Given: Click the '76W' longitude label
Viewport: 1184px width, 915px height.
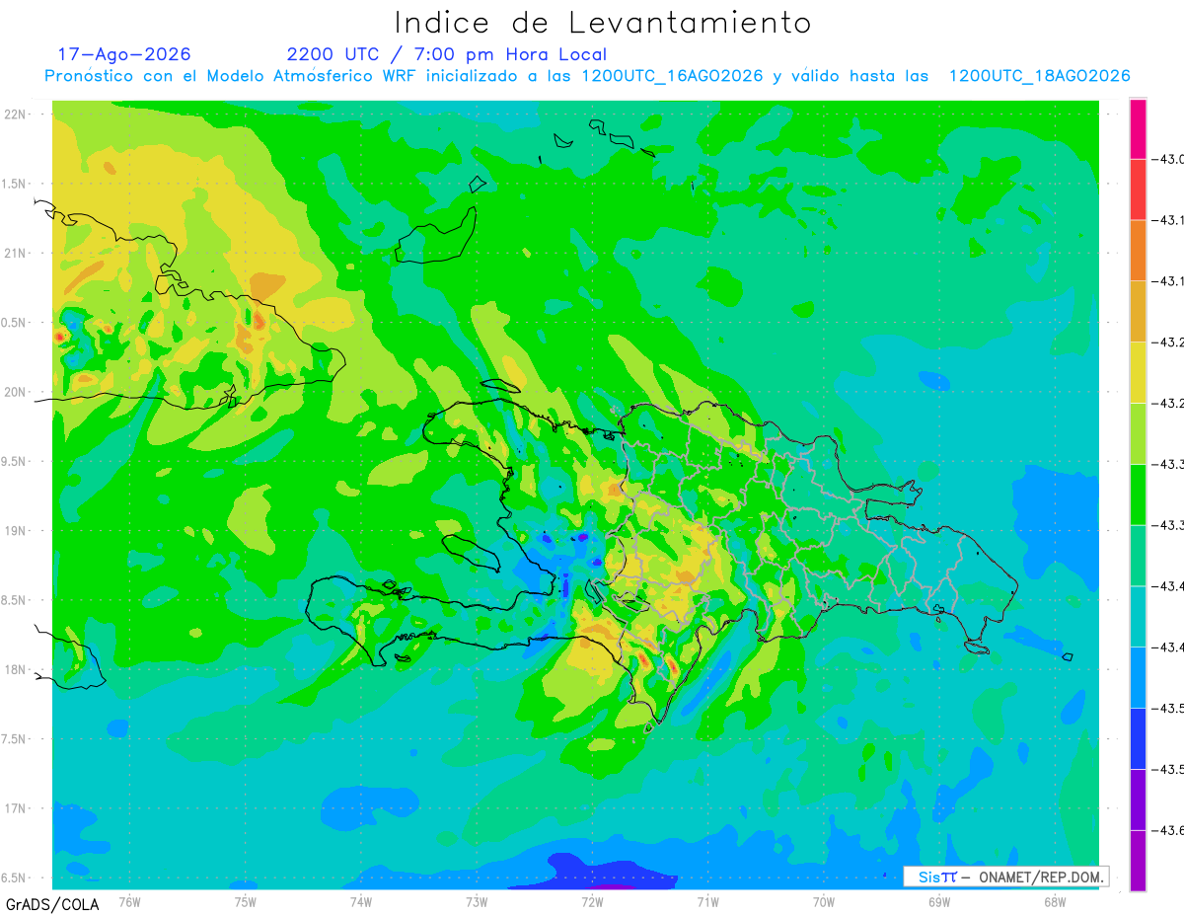Looking at the screenshot, I should (x=129, y=902).
